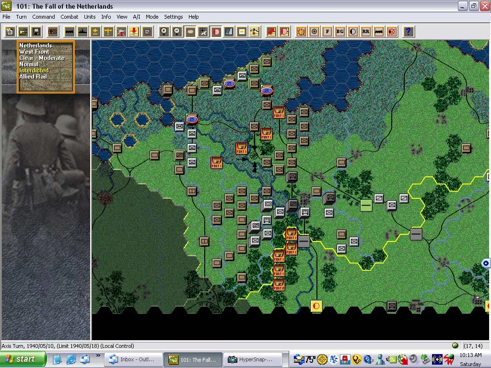Click the 10:13 AM system clock
The image size is (491, 368).
coord(470,355)
